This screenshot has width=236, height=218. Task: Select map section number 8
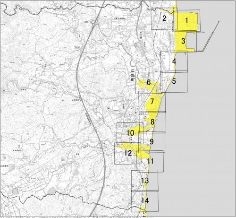click(x=152, y=122)
